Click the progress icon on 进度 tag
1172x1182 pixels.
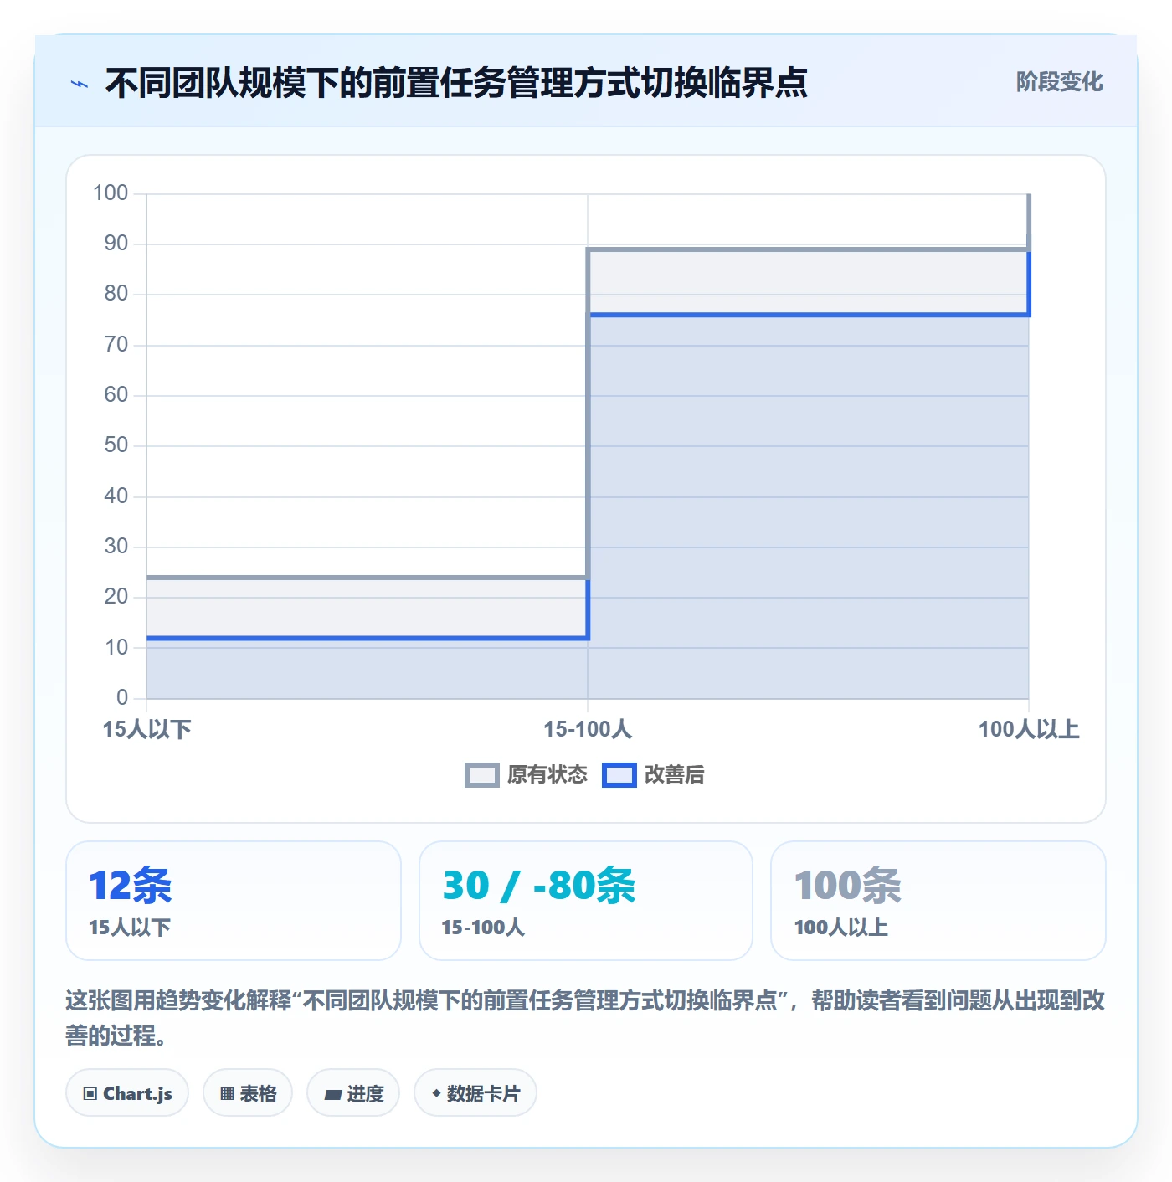click(332, 1093)
